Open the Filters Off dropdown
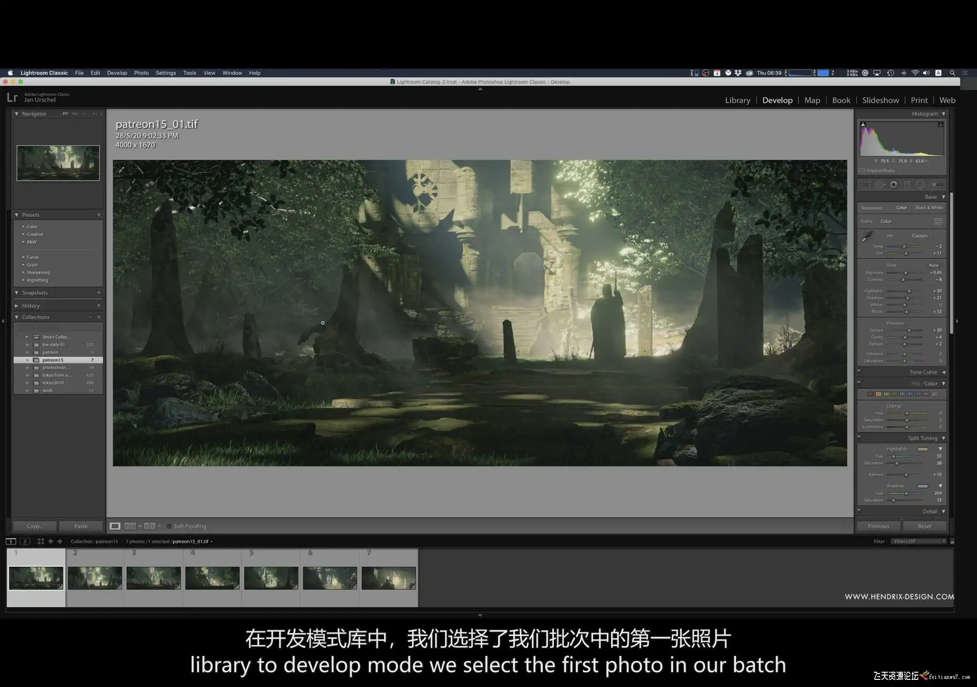Screen dimensions: 977x687 tap(920, 541)
